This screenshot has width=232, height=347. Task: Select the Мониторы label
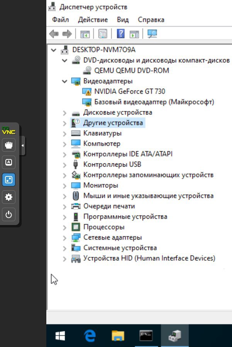pos(101,185)
